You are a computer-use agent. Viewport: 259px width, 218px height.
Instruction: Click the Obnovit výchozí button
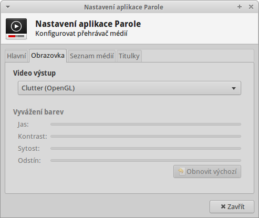pos(207,171)
